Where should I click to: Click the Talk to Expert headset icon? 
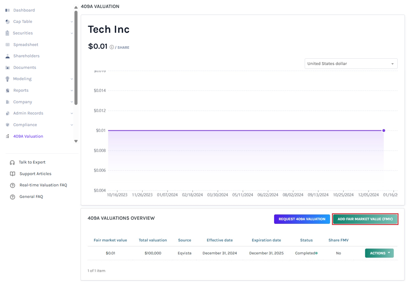point(12,163)
